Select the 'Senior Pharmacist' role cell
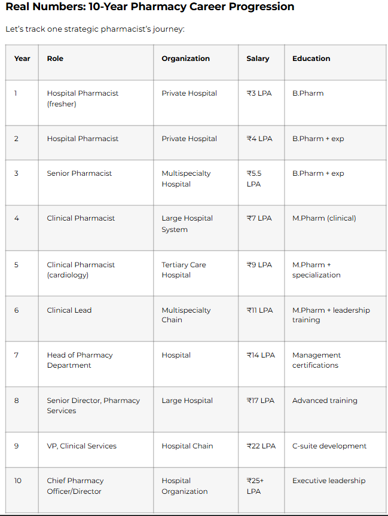Viewport: 388px width, 516px height. tap(80, 173)
